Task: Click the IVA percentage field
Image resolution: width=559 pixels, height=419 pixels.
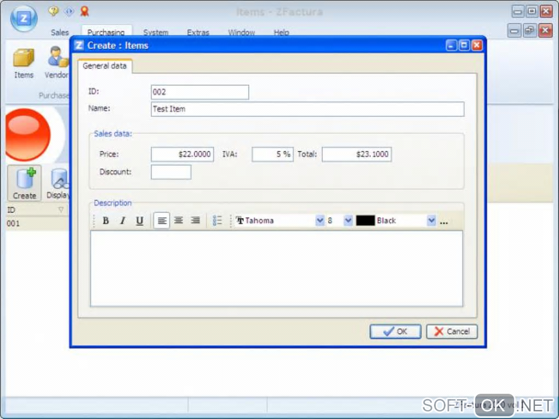Action: click(272, 154)
